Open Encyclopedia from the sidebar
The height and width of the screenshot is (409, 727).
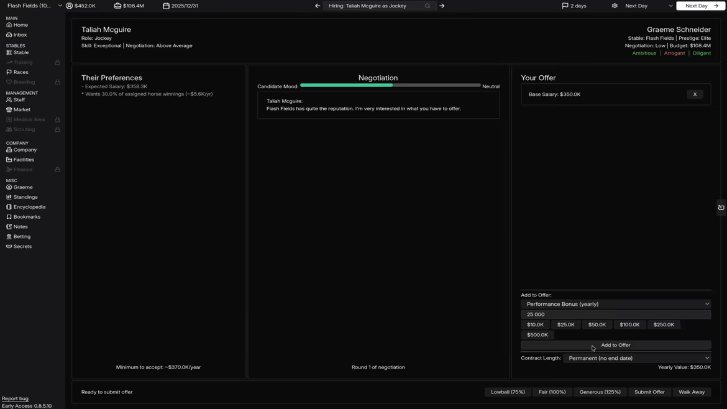[x=29, y=207]
